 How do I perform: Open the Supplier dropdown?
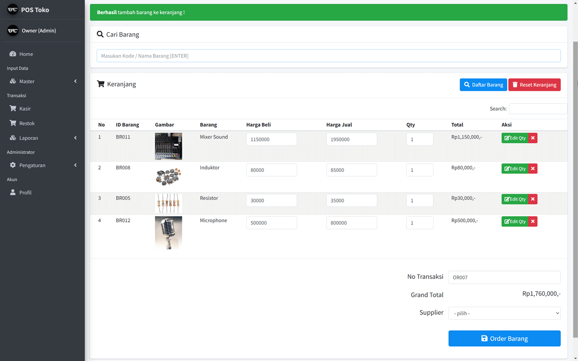pyautogui.click(x=504, y=313)
